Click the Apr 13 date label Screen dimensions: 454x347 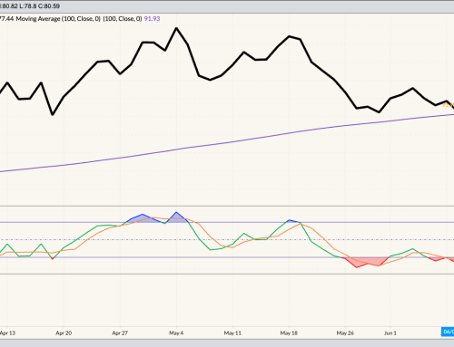7,333
